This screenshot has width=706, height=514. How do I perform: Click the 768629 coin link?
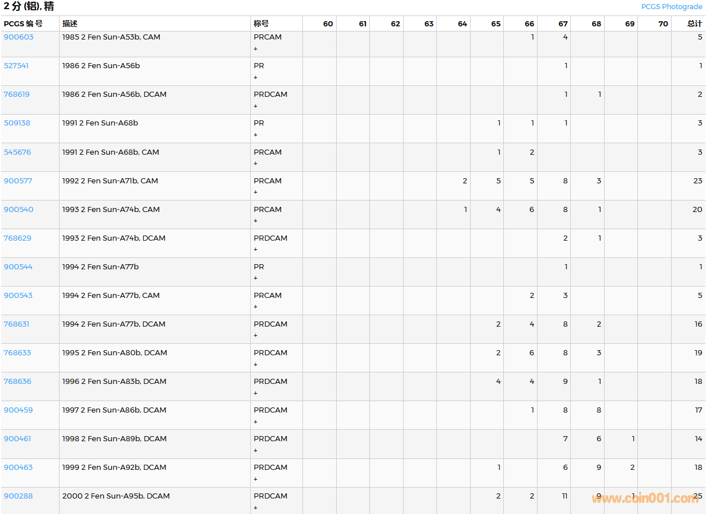pyautogui.click(x=18, y=238)
